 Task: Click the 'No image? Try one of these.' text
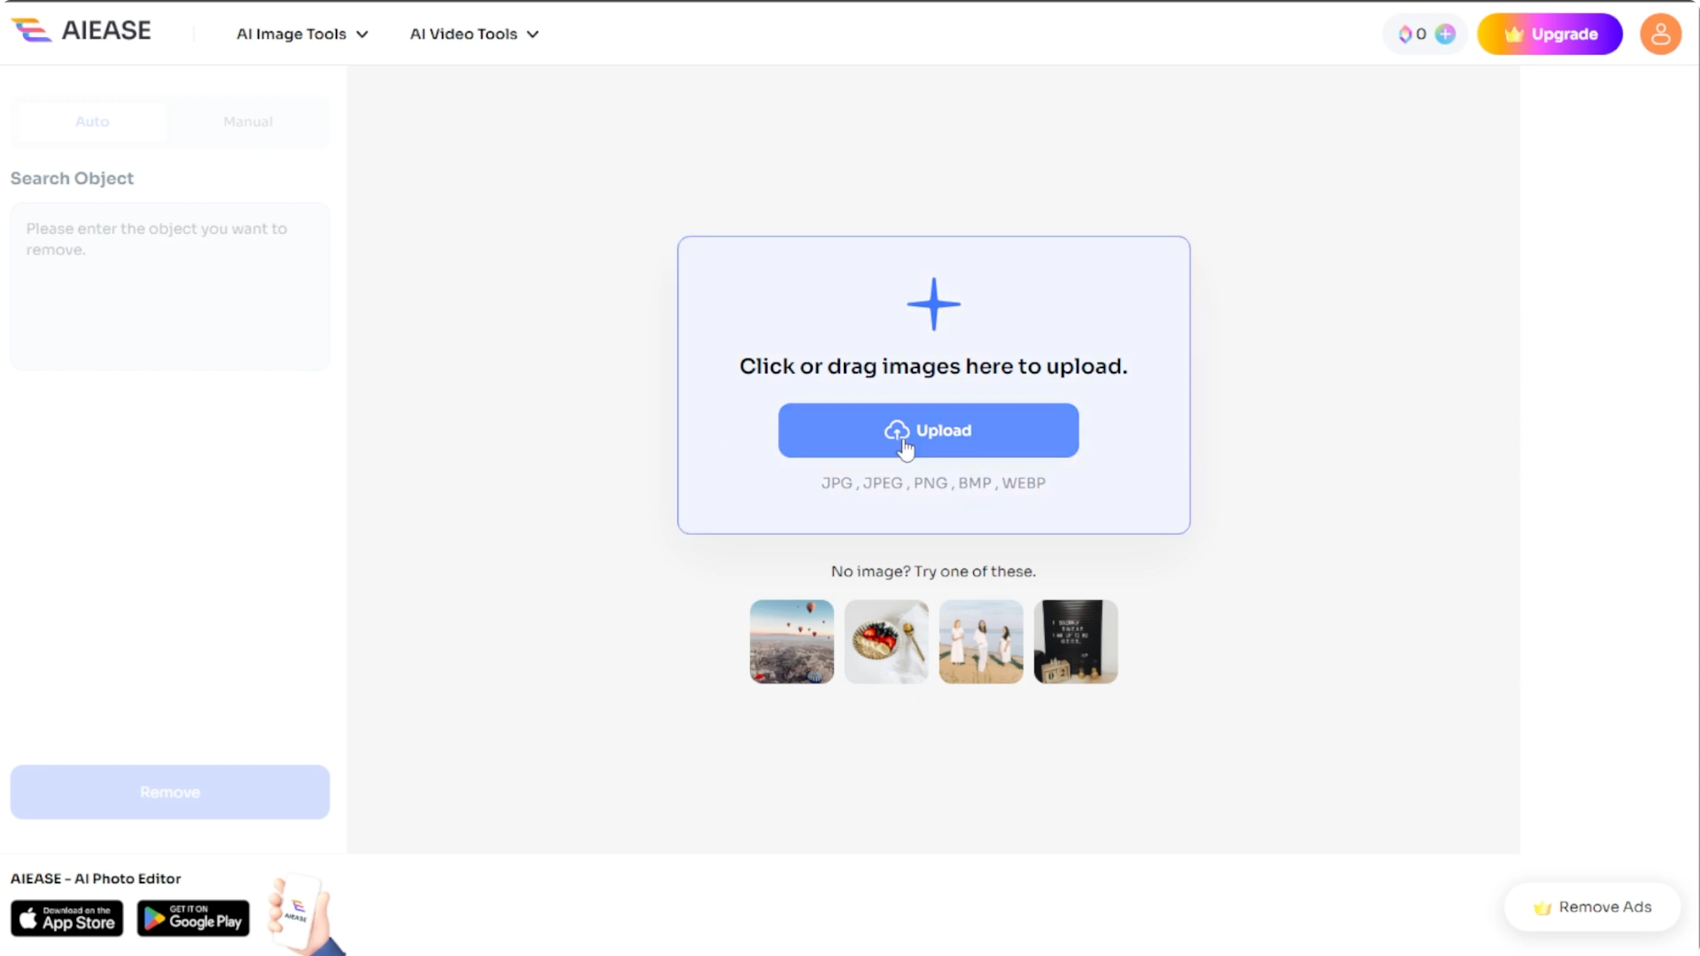(x=933, y=571)
